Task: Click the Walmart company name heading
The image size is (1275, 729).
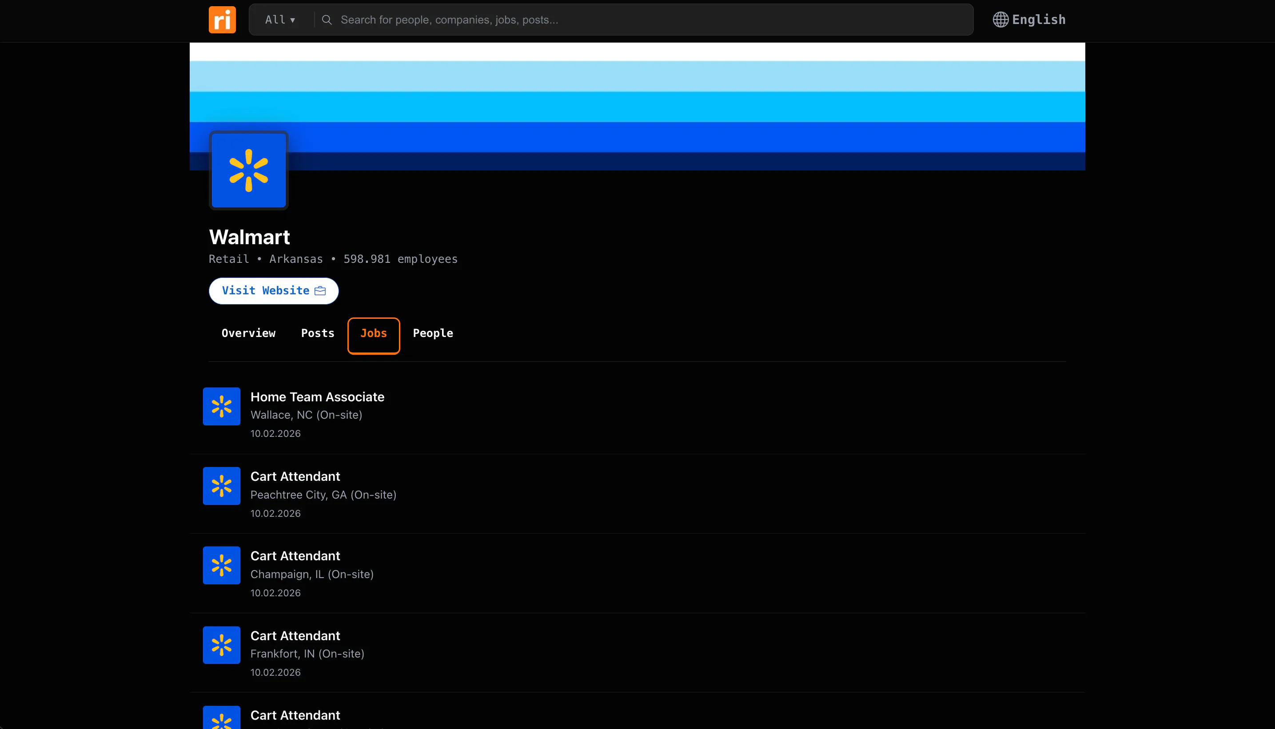Action: 249,237
